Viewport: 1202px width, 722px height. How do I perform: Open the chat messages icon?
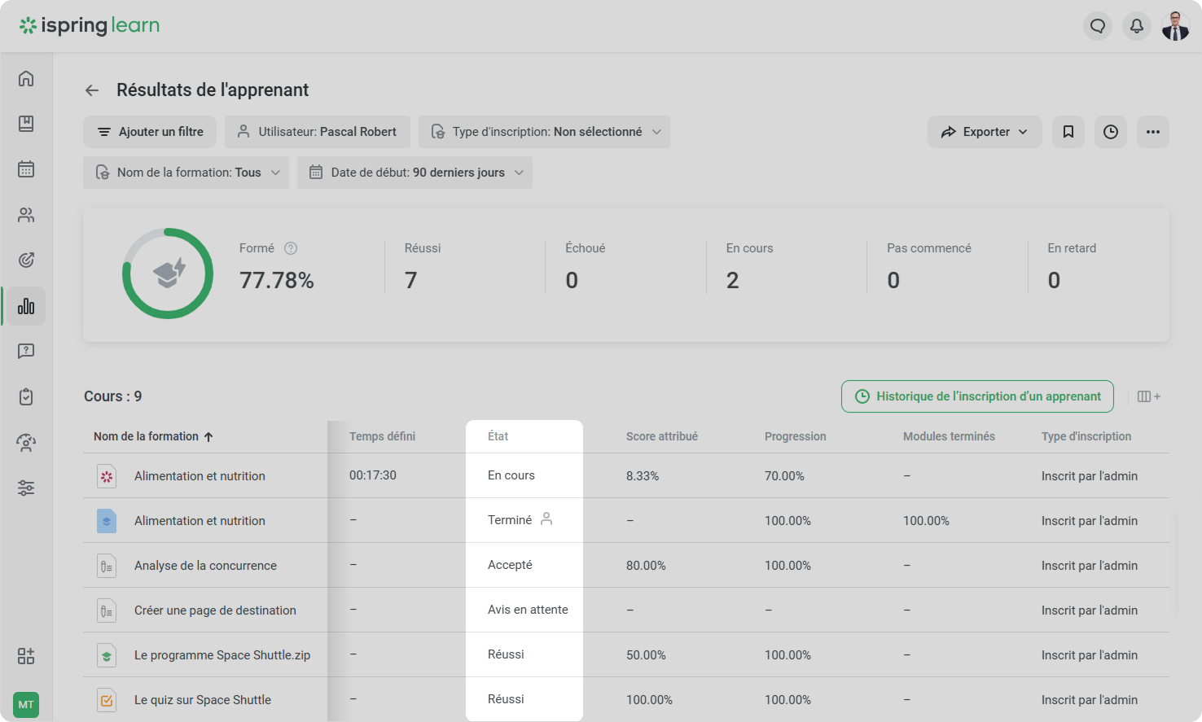[x=1097, y=26]
